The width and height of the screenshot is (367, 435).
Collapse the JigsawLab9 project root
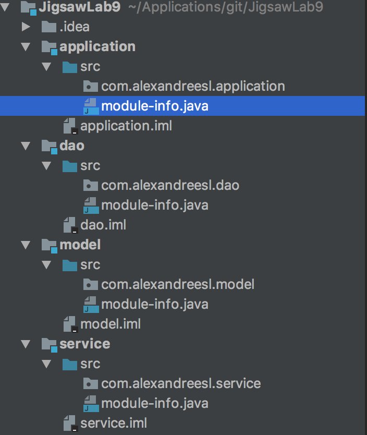coord(5,7)
